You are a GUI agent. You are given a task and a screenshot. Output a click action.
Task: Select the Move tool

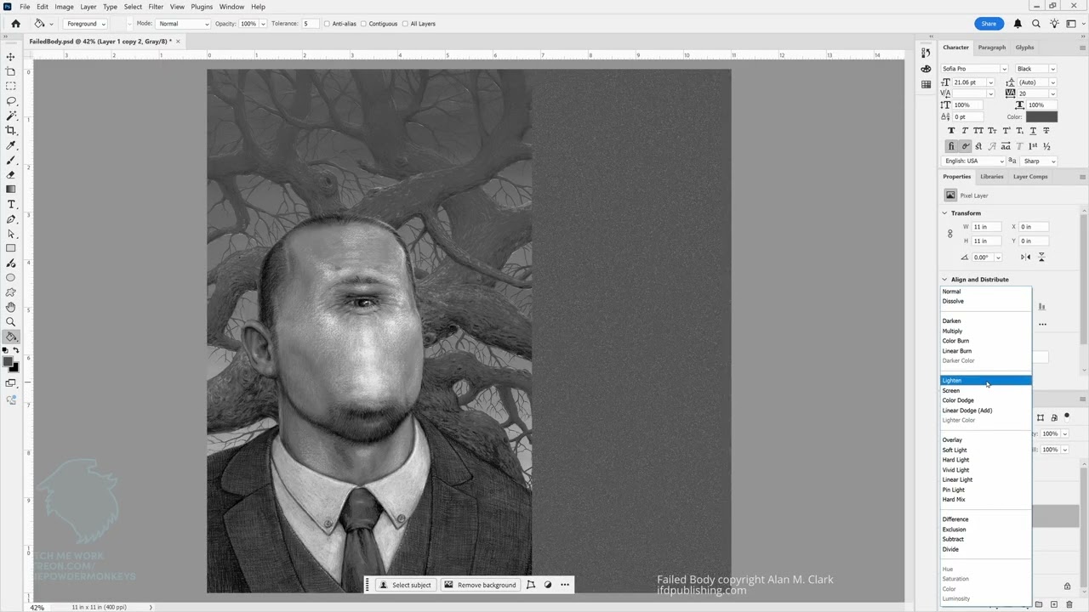coord(11,57)
